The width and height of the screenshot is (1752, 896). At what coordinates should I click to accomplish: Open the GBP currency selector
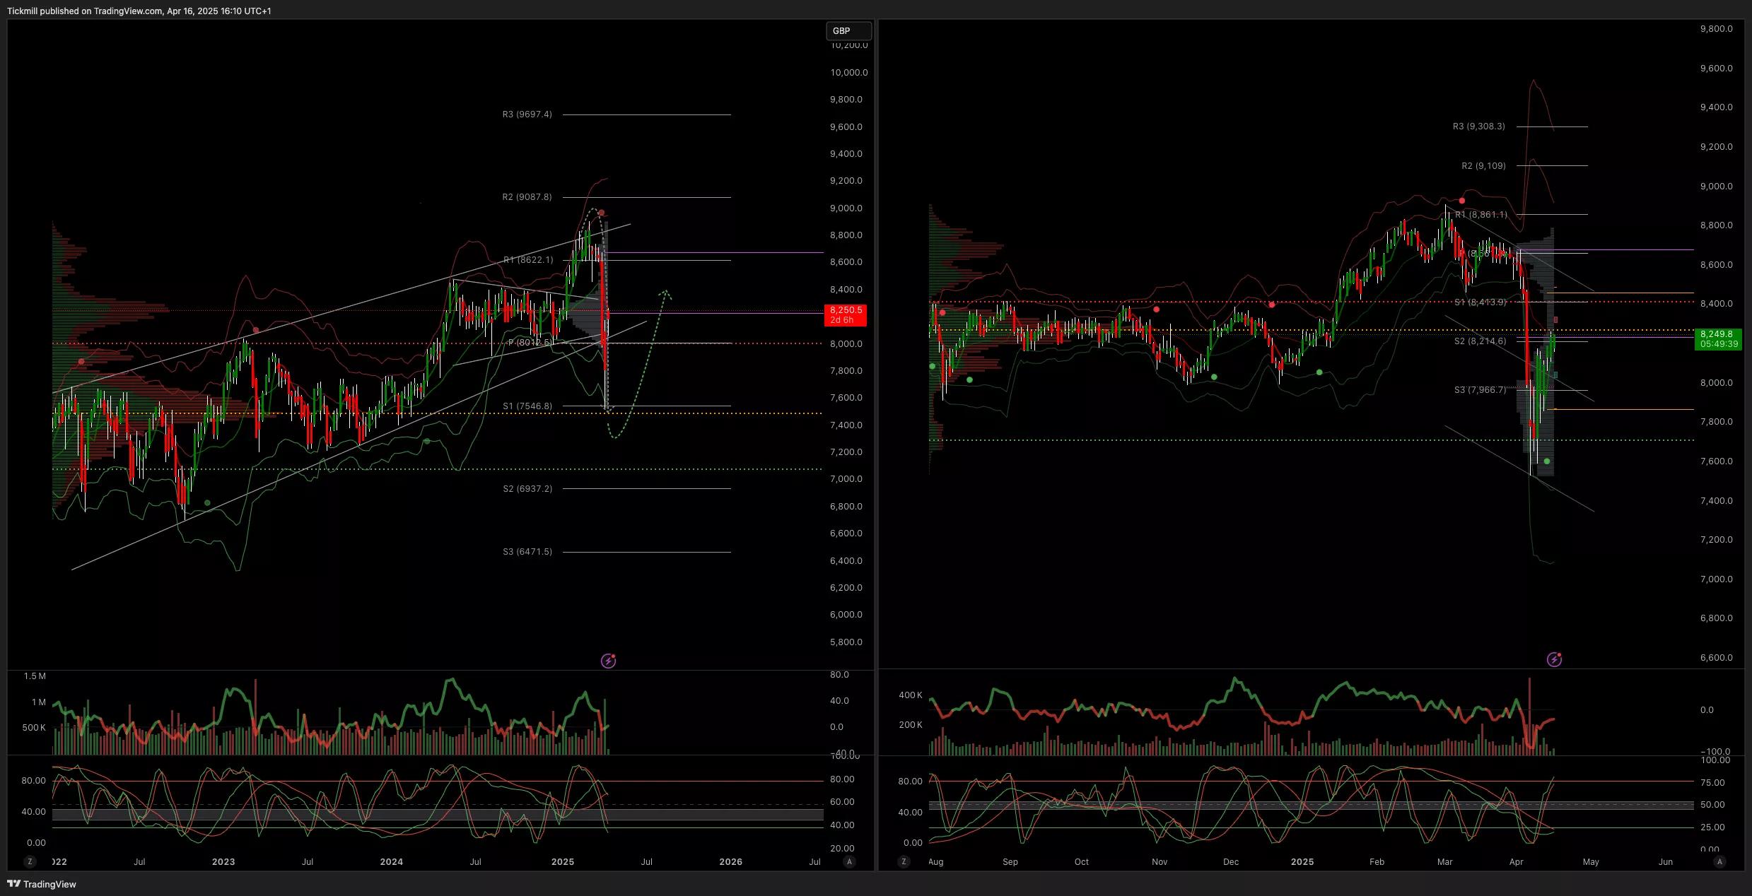pos(848,31)
